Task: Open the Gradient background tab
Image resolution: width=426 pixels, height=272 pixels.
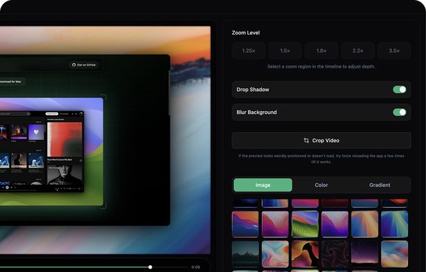Action: 380,185
